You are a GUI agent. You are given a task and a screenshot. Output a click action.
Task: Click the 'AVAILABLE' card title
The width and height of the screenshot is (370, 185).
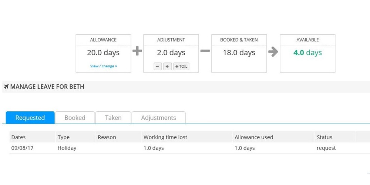pos(307,40)
